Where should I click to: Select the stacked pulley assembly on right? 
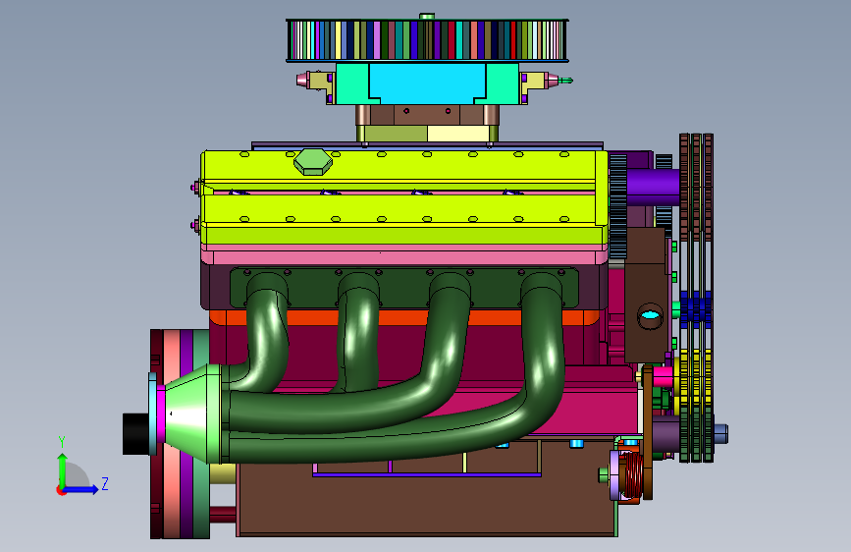pyautogui.click(x=696, y=298)
